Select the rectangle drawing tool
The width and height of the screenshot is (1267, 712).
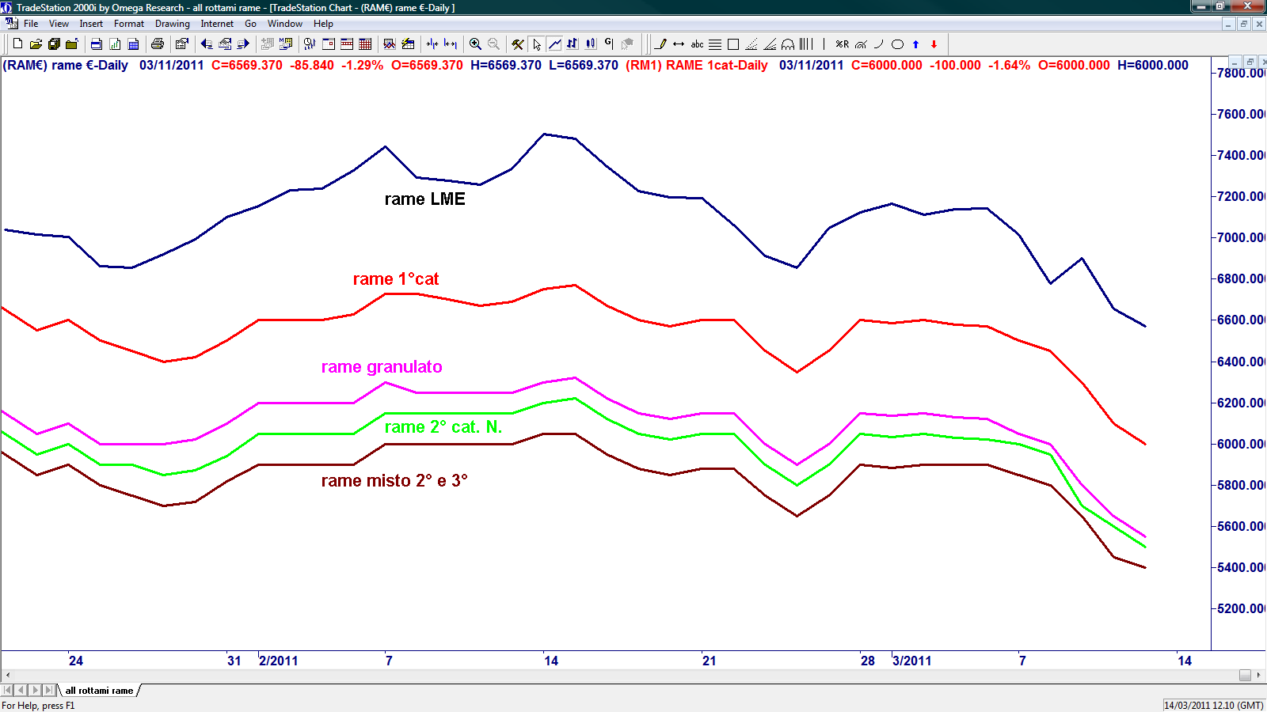pos(733,44)
